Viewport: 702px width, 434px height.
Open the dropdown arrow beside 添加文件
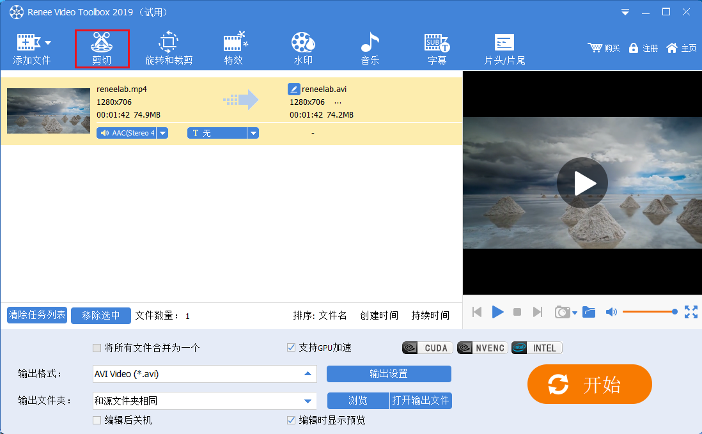(x=48, y=43)
